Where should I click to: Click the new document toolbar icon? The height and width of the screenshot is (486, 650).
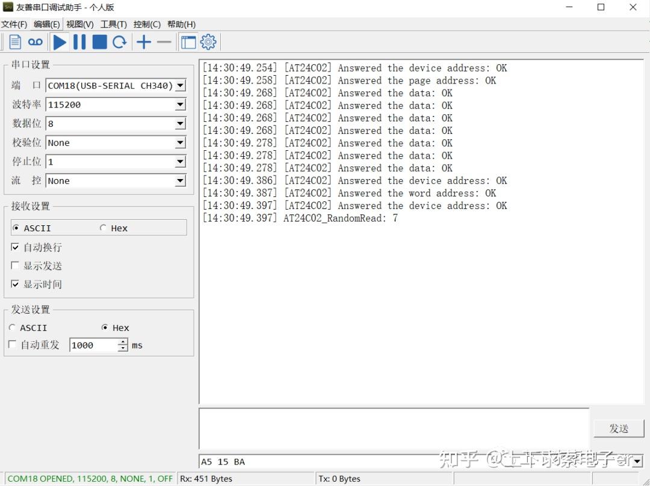(x=14, y=41)
